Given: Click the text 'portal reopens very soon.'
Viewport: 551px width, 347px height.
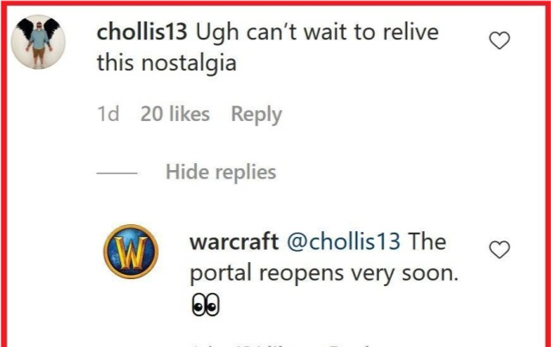Looking at the screenshot, I should pos(324,273).
